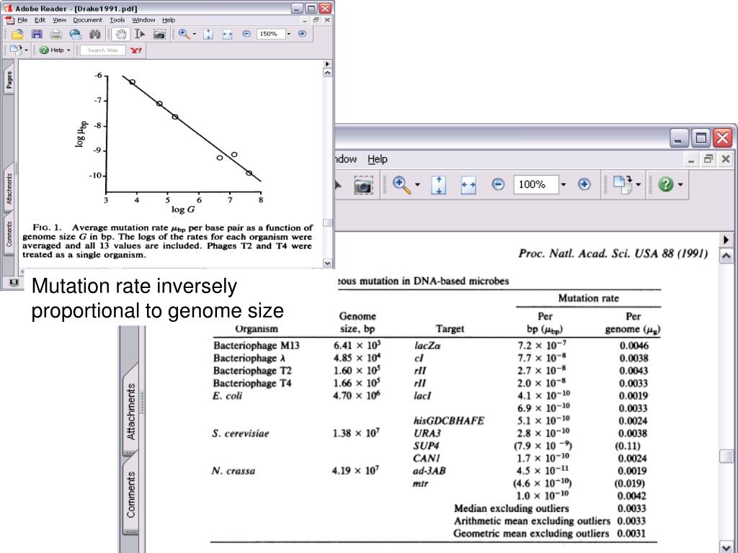The height and width of the screenshot is (553, 738).
Task: Open Help menu in Drake1991 menu bar
Action: [169, 20]
